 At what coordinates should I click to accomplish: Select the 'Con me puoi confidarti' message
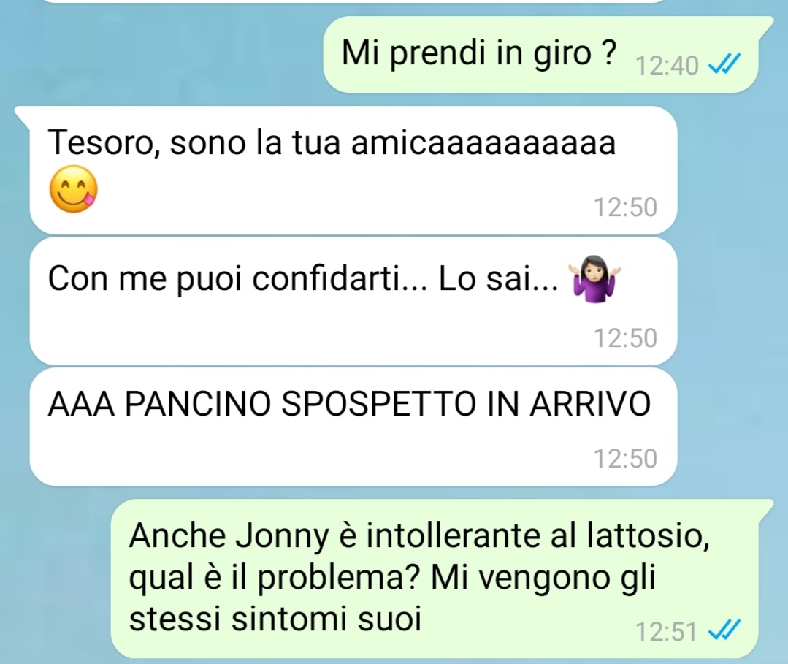coord(353,301)
